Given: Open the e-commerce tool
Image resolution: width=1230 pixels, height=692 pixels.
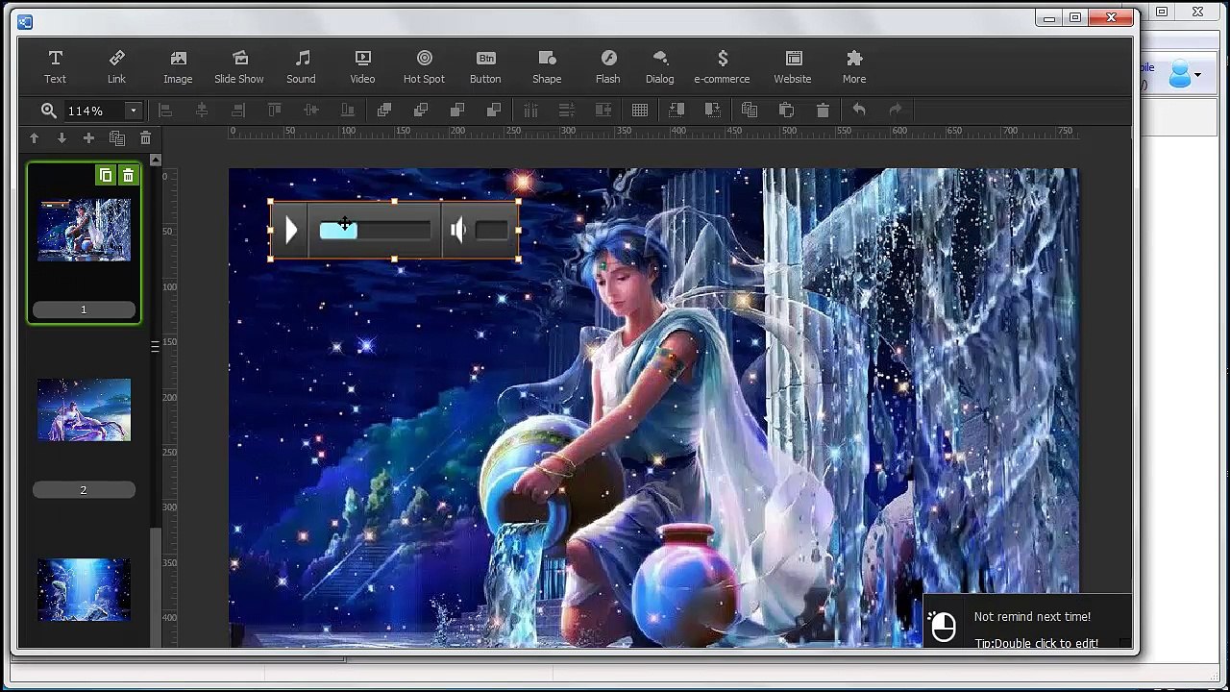Looking at the screenshot, I should point(722,67).
